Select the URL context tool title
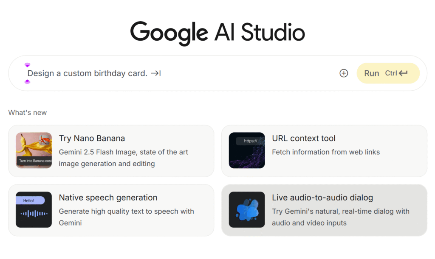Screen dimensions: 435x259 click(x=304, y=138)
